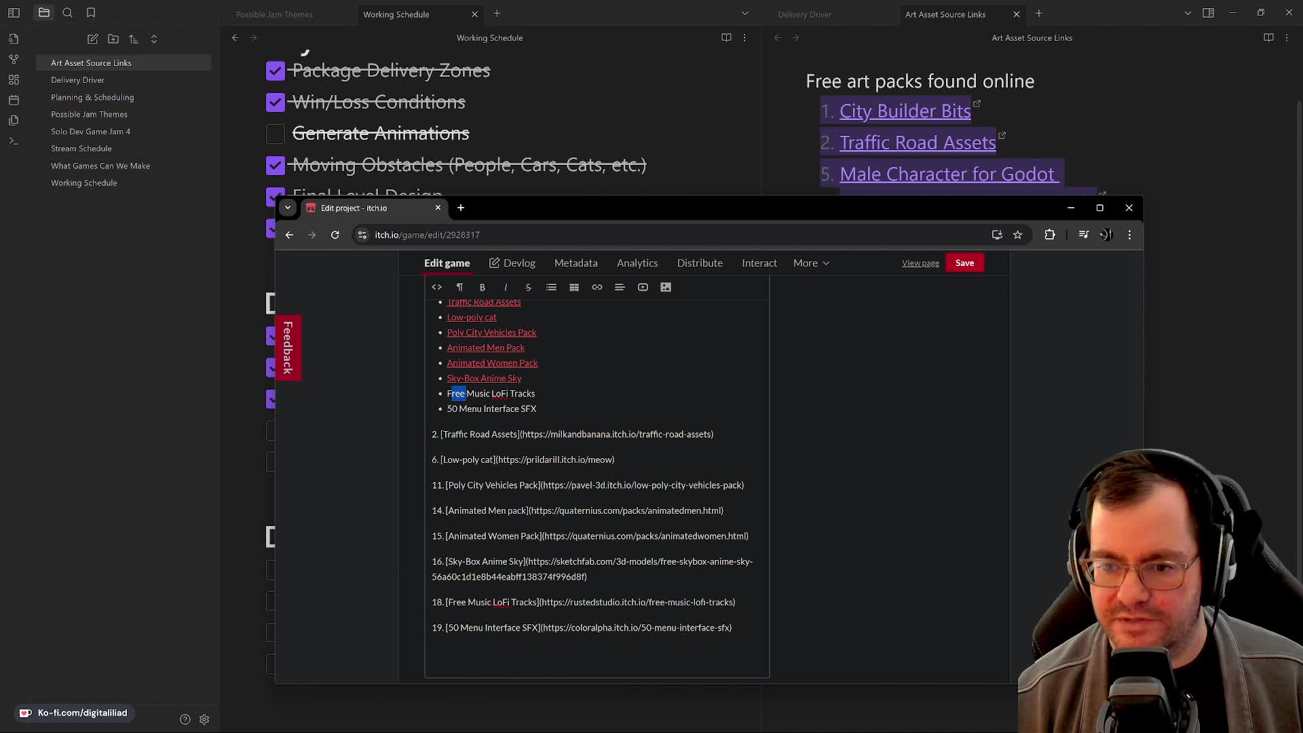Create a new folder icon
The width and height of the screenshot is (1303, 733).
(x=113, y=39)
